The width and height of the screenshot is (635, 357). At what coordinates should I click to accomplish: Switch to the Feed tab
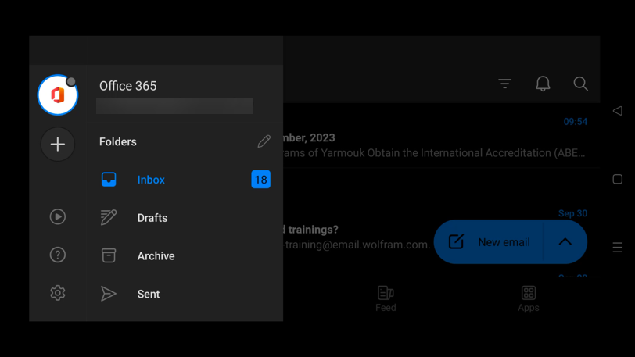click(386, 298)
